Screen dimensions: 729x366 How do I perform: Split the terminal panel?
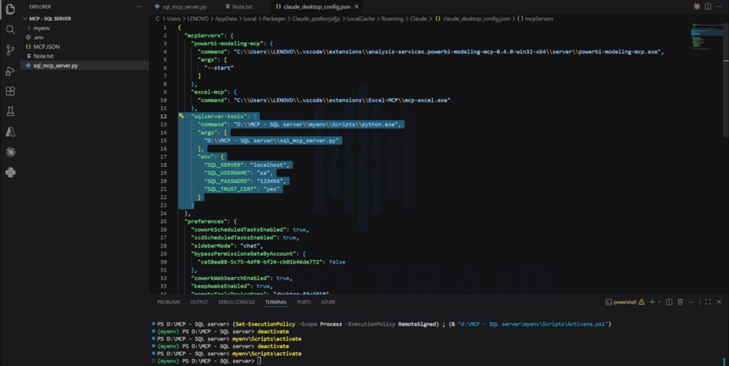click(x=669, y=302)
